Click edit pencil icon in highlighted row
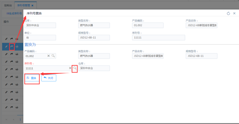 pyautogui.click(x=7, y=47)
